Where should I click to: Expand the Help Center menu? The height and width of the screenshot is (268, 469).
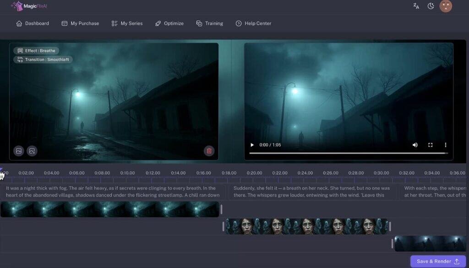253,23
